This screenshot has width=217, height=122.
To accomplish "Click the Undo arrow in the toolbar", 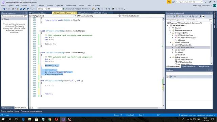I will [x=28, y=9].
